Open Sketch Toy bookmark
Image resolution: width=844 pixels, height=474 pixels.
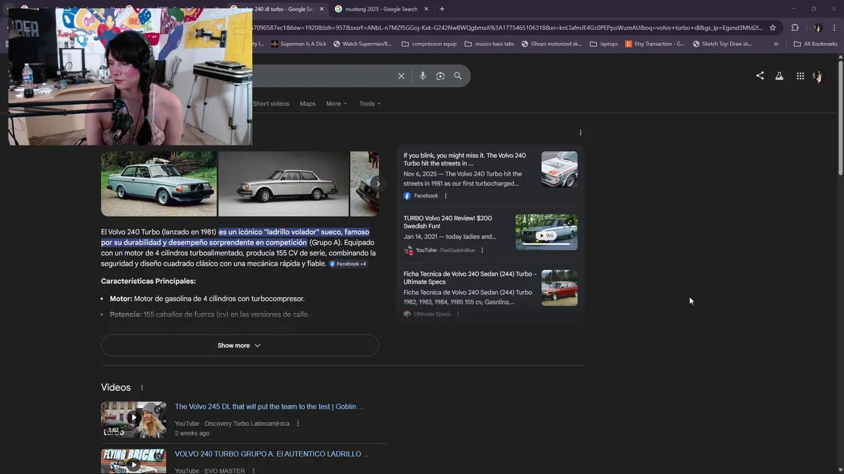(723, 44)
